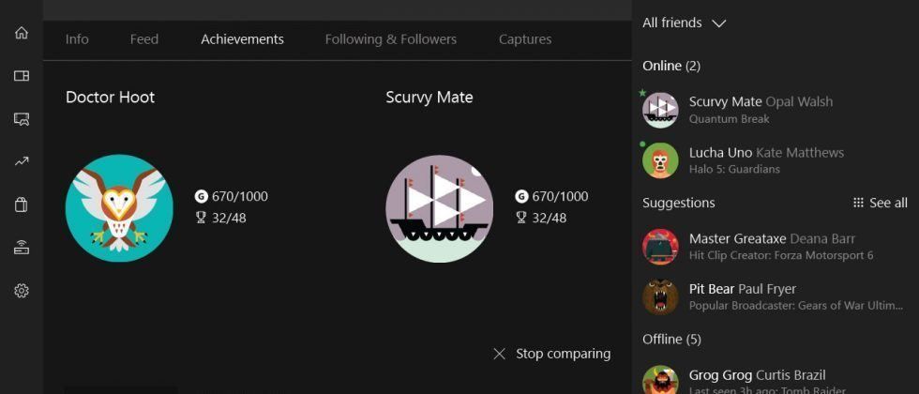Open the Store bag sidebar icon

[22, 205]
